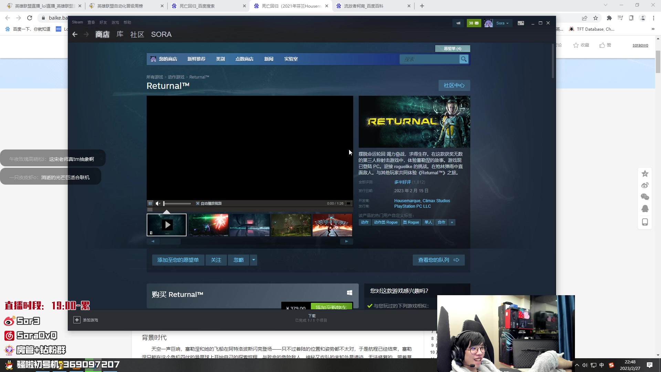Open 社区中心 community hub
Screen dimensions: 661x372
tap(454, 85)
